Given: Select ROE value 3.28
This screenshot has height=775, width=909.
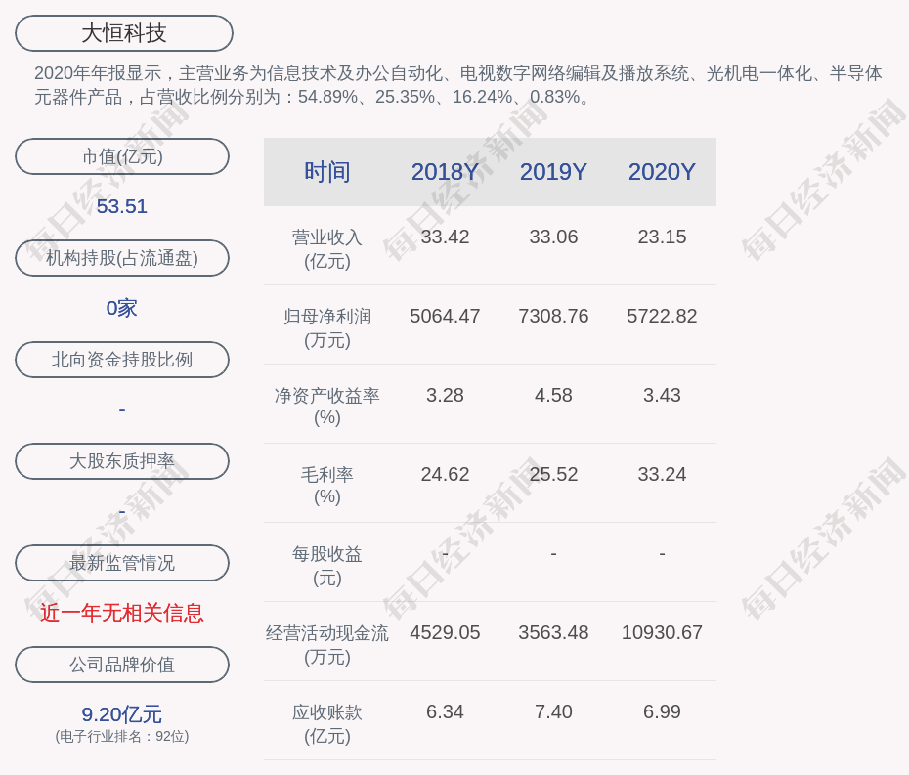Looking at the screenshot, I should coord(445,396).
